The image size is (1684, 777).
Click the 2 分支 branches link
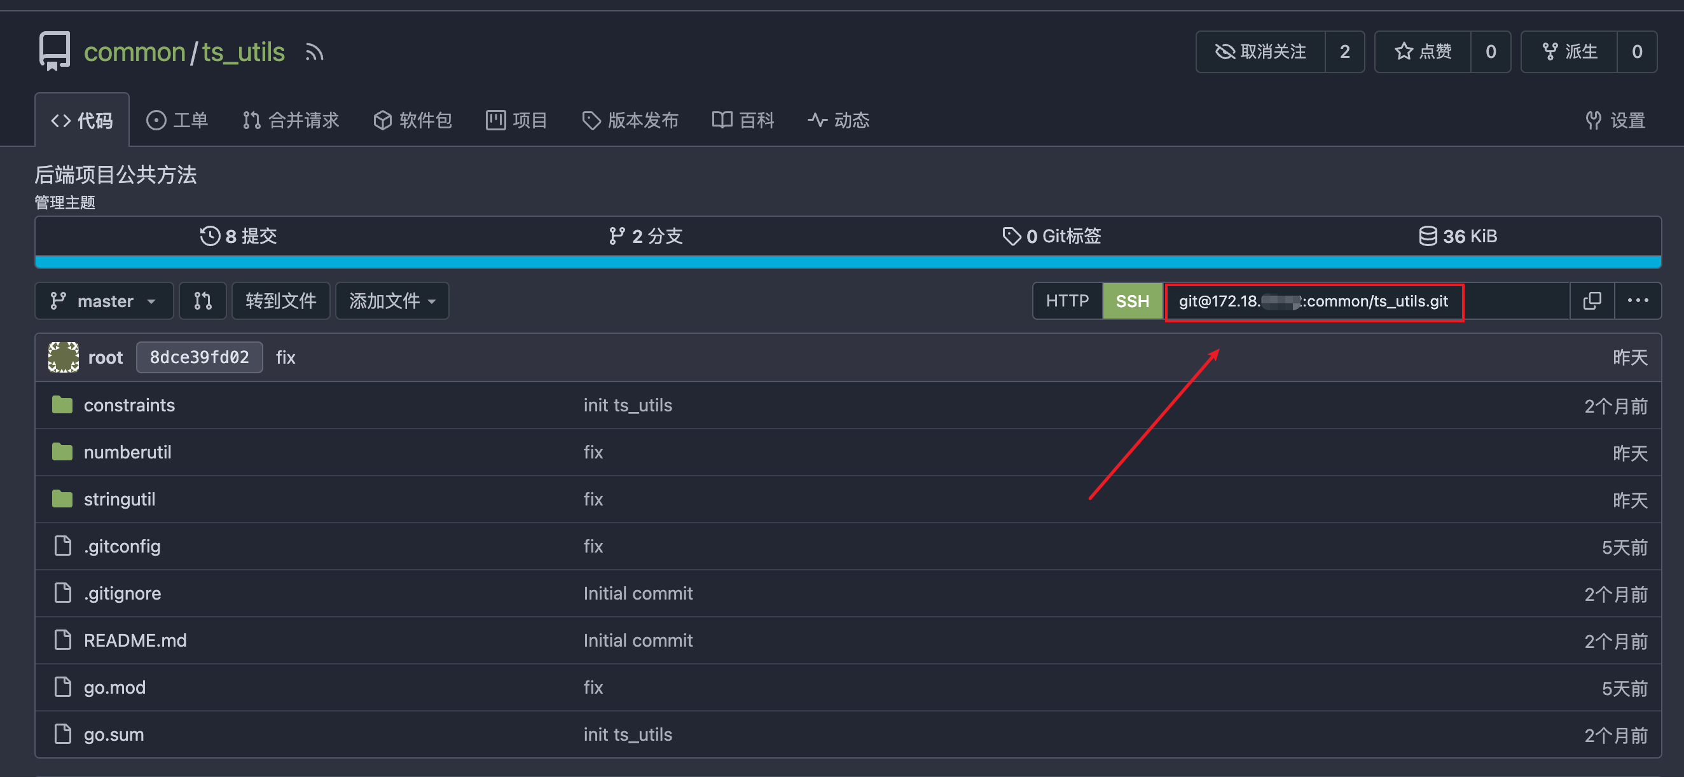pyautogui.click(x=645, y=236)
